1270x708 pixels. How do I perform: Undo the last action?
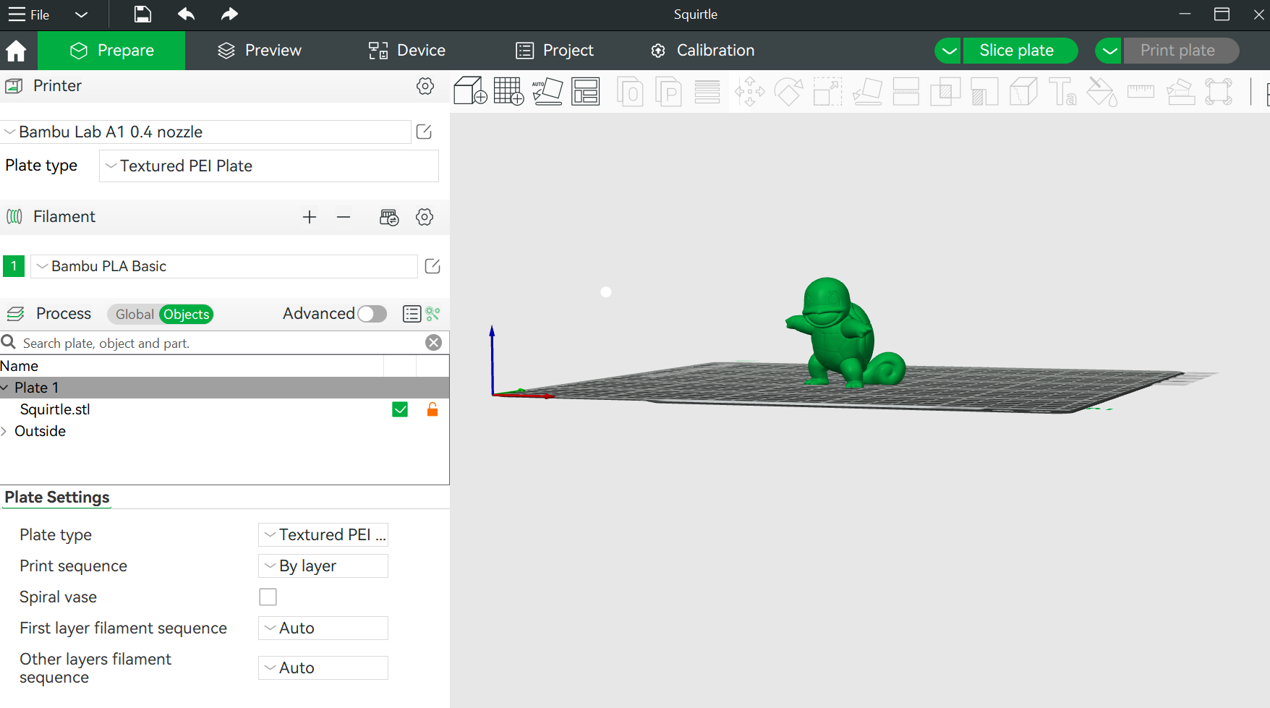click(x=186, y=14)
